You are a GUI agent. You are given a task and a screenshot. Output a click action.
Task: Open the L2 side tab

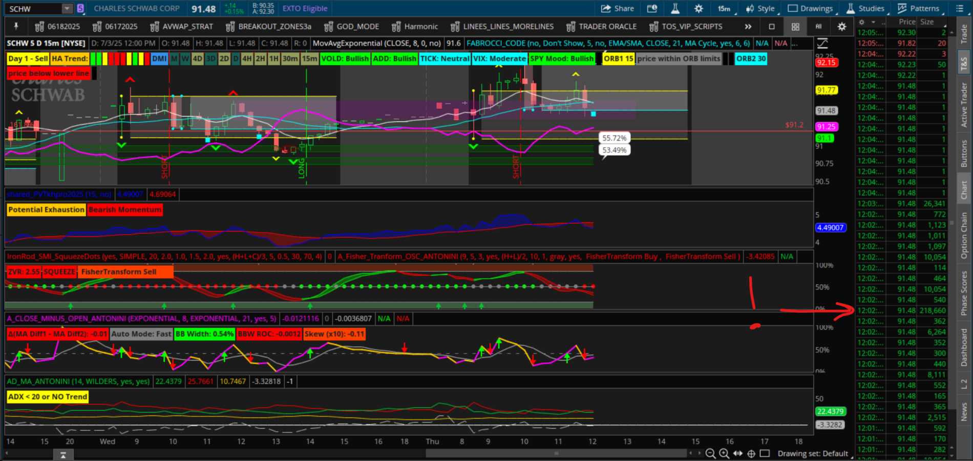(964, 384)
